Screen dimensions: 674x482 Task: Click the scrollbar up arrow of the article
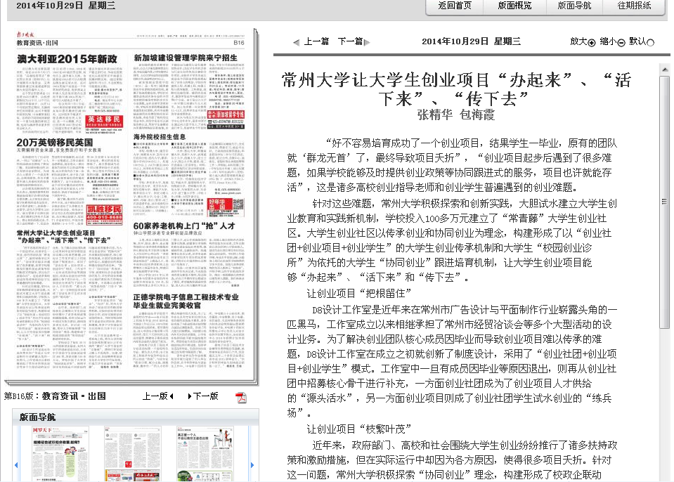point(664,69)
